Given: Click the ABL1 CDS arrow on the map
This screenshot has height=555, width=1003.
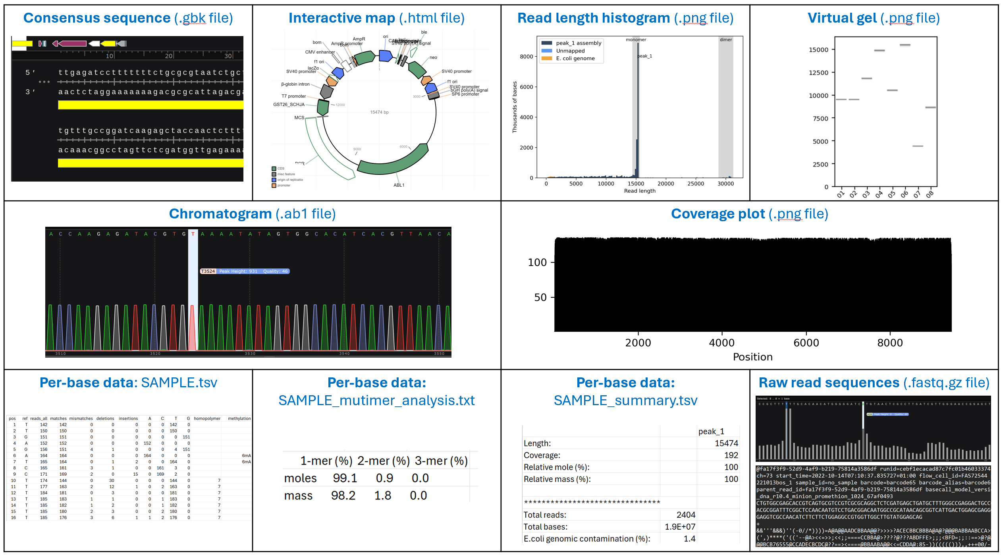Looking at the screenshot, I should point(383,168).
